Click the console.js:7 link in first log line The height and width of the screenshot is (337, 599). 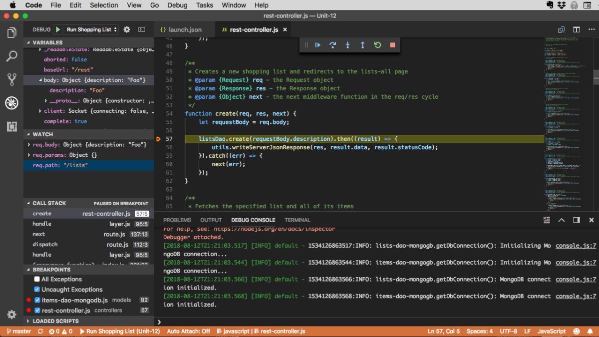(x=576, y=246)
